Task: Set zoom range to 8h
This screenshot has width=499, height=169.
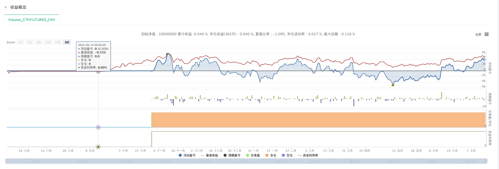Action: pos(39,42)
